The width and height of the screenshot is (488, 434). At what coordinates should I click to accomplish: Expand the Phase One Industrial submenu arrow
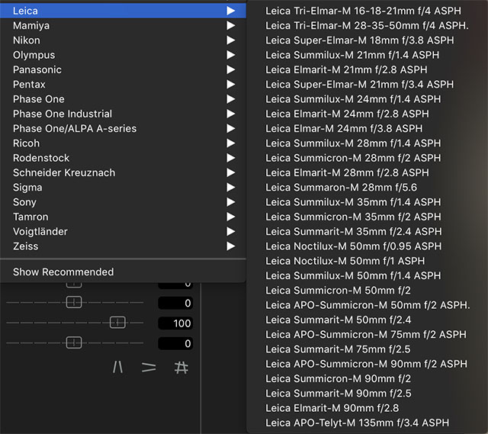pyautogui.click(x=230, y=114)
